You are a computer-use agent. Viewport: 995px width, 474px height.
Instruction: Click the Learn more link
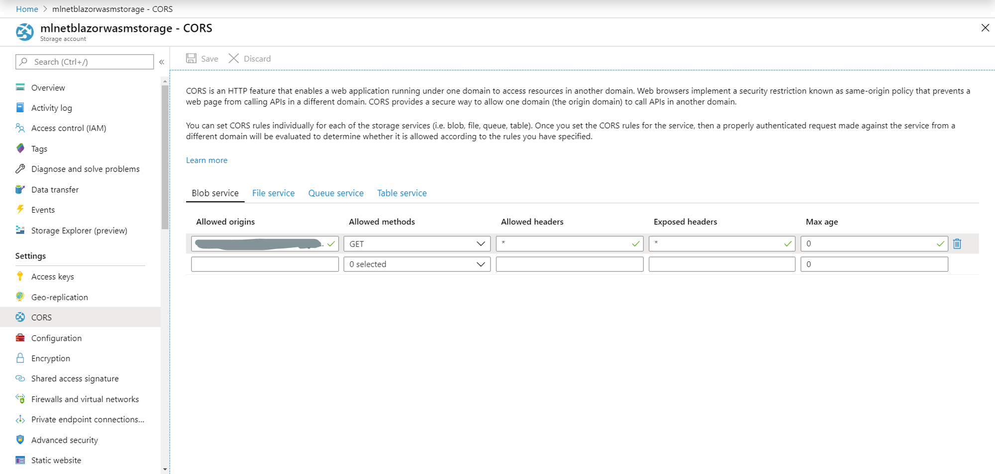click(206, 160)
